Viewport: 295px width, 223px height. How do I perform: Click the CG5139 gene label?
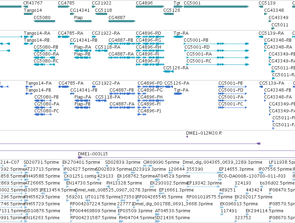click(x=267, y=3)
